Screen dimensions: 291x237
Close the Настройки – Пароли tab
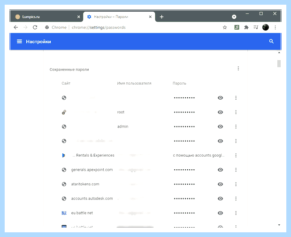tap(150, 17)
